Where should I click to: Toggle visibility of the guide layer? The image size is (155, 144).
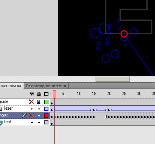click(x=32, y=102)
